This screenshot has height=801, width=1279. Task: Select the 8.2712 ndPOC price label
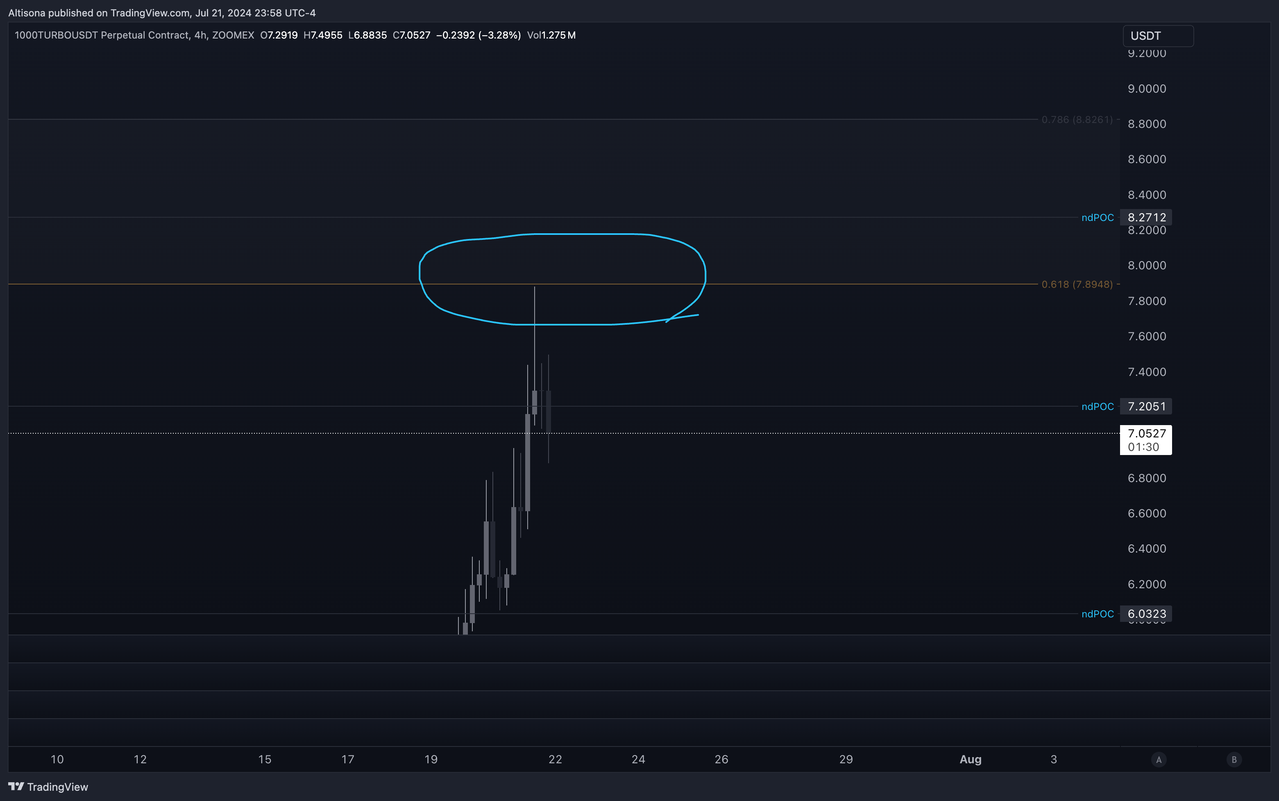(1145, 217)
